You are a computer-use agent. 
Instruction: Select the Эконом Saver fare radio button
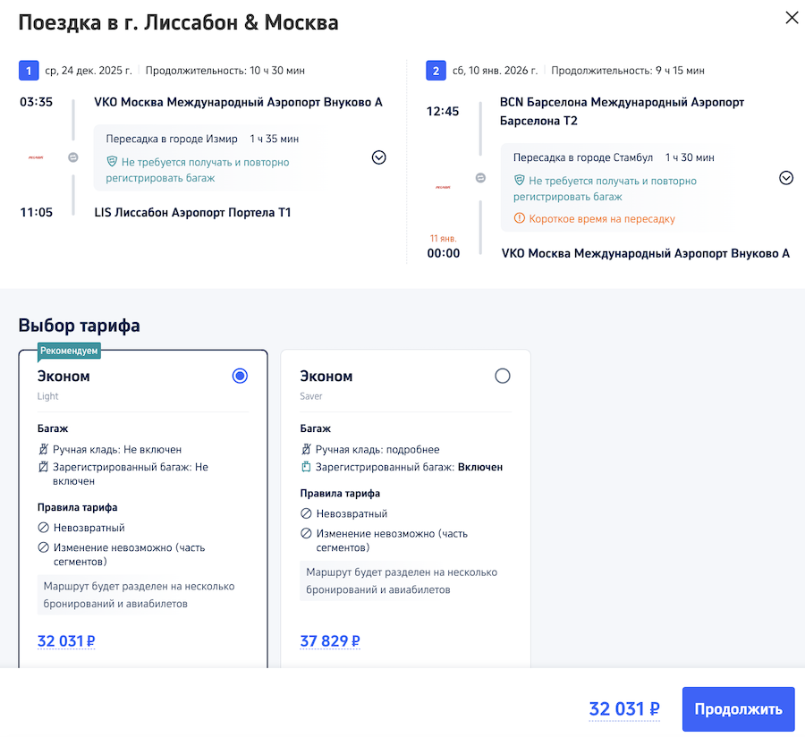click(x=503, y=377)
